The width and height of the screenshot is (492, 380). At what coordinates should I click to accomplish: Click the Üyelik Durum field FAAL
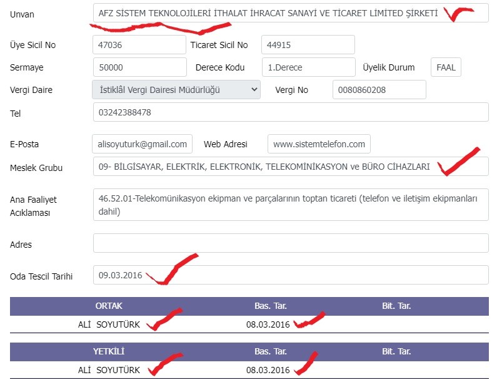coord(446,67)
